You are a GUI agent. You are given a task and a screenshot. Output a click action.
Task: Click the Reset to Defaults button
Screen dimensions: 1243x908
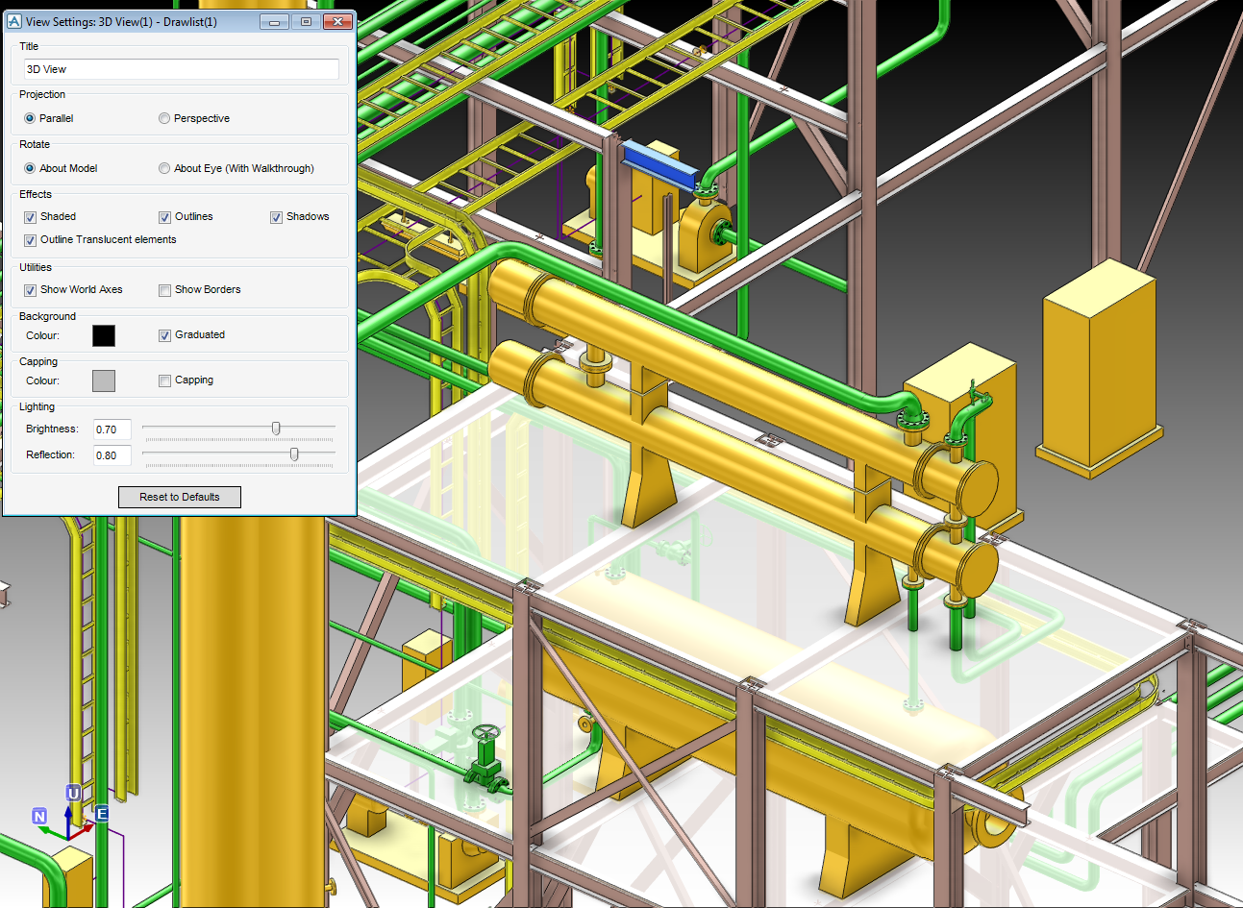[180, 497]
